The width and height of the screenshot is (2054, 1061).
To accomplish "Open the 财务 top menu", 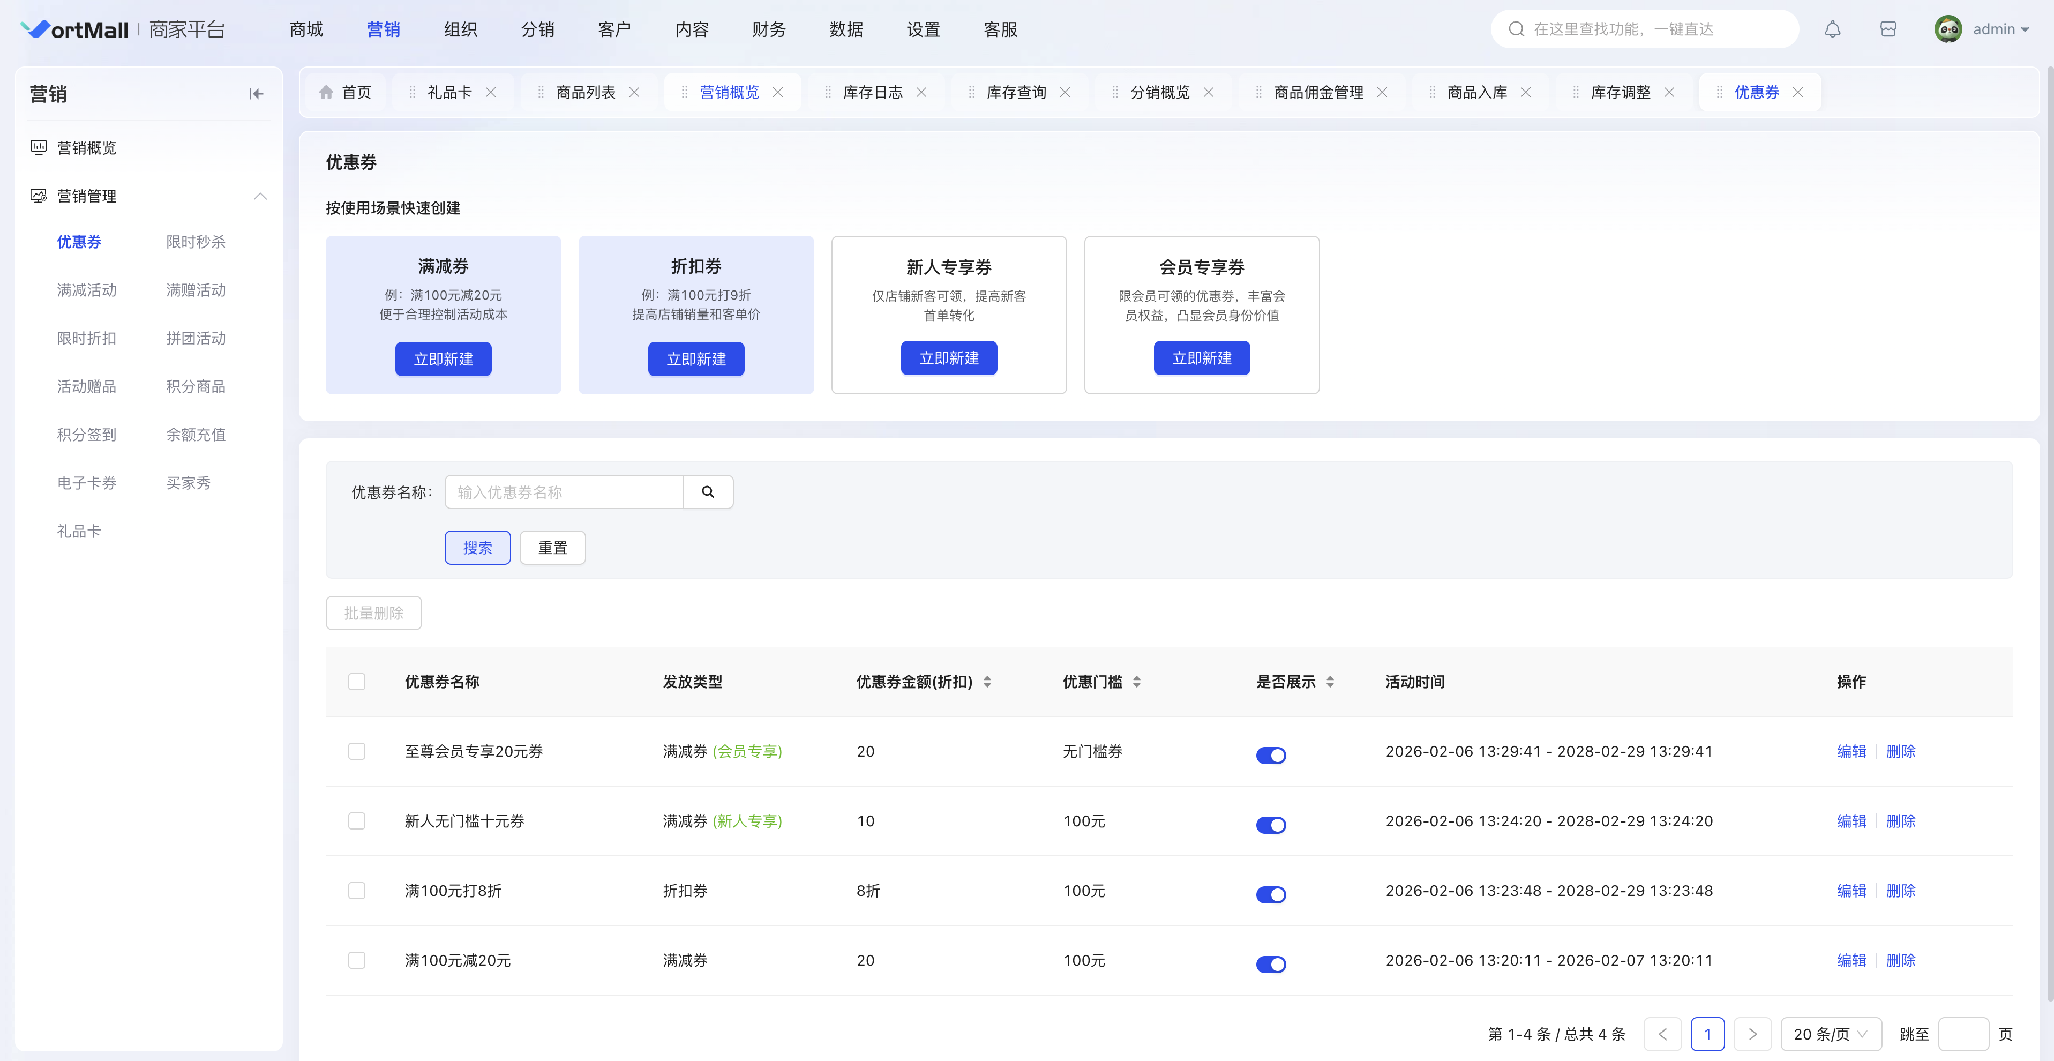I will coord(768,29).
